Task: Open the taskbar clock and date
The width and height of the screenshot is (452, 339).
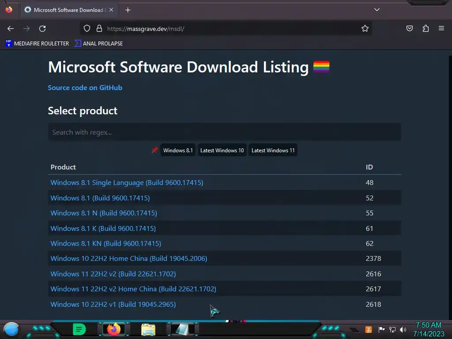Action: [429, 329]
